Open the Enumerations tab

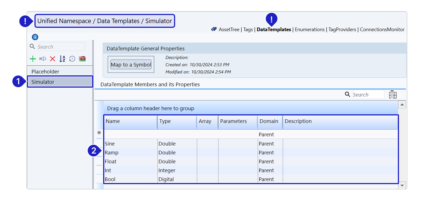tap(309, 29)
